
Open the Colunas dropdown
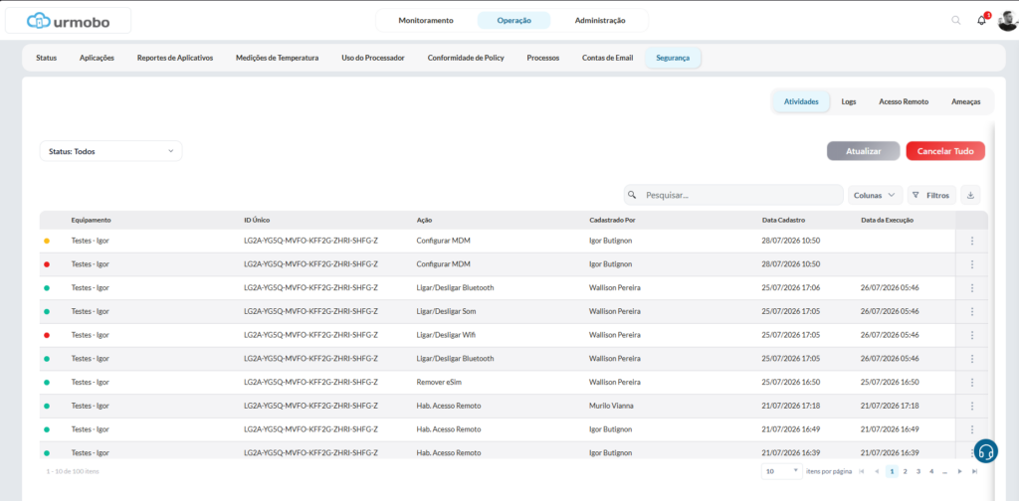[x=876, y=195]
